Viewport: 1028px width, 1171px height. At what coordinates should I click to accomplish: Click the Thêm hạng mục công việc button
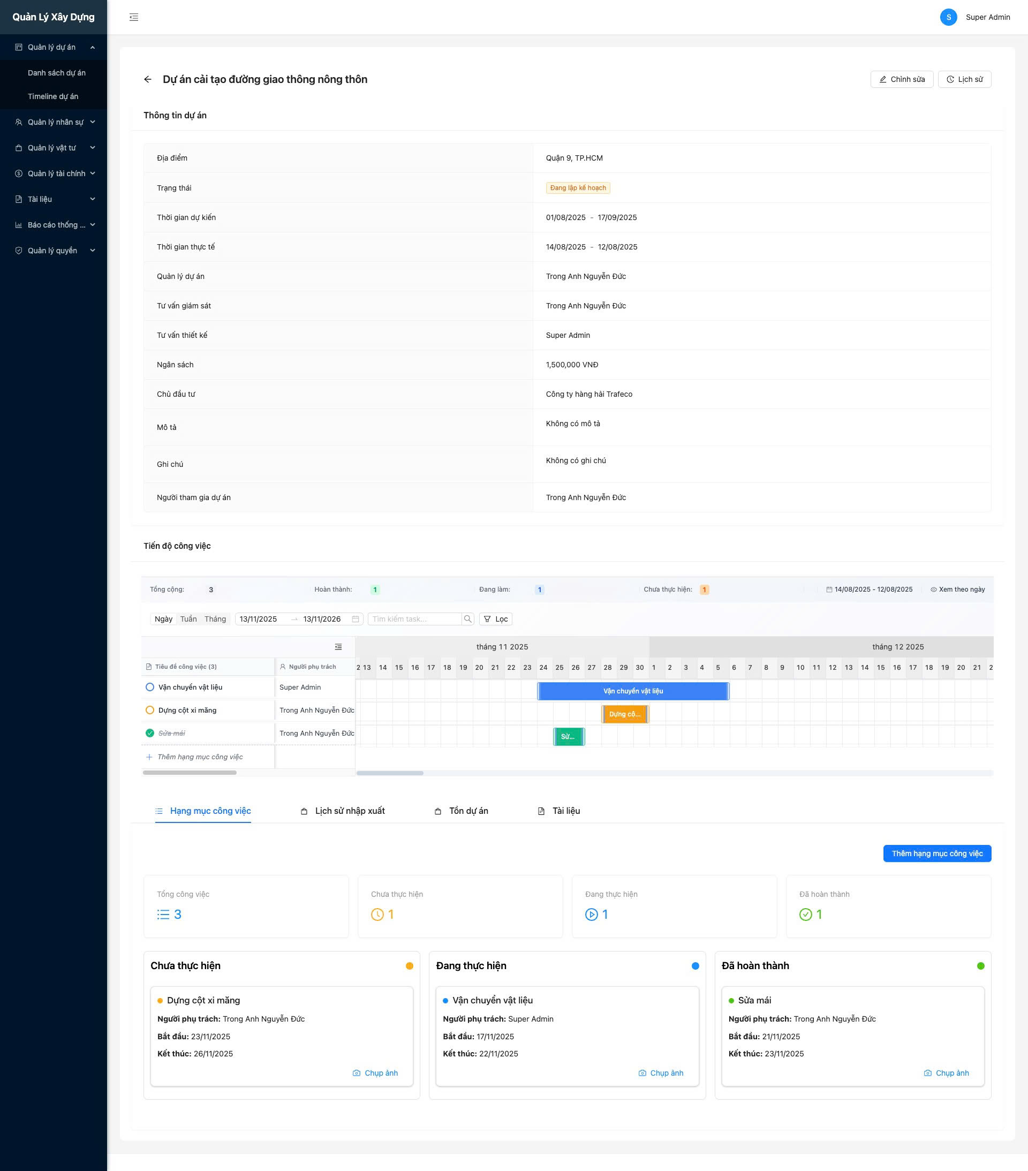pos(937,853)
